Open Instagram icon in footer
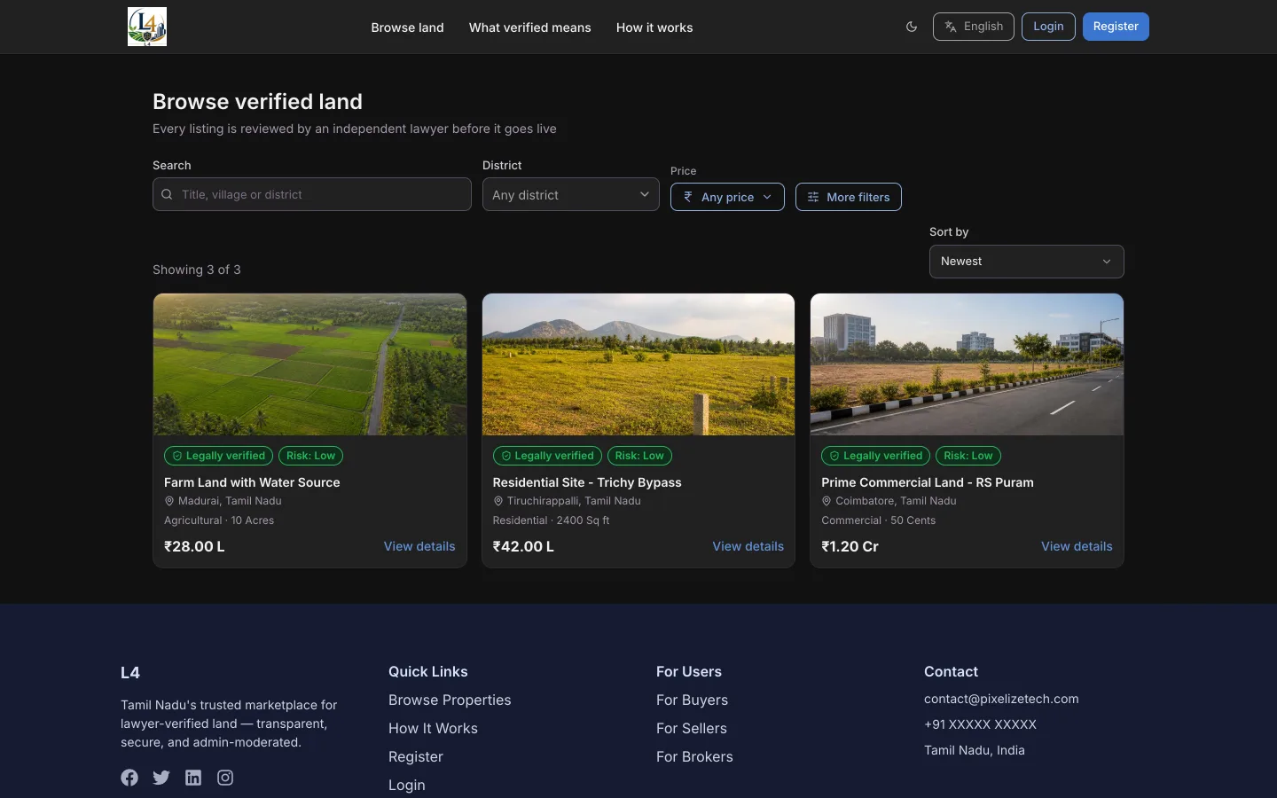Viewport: 1277px width, 798px height. click(x=225, y=778)
